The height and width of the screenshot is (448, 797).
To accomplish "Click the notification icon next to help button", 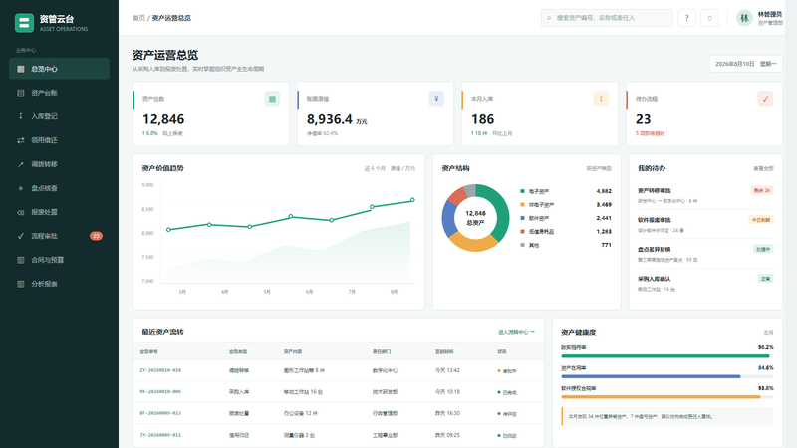I will [x=709, y=18].
